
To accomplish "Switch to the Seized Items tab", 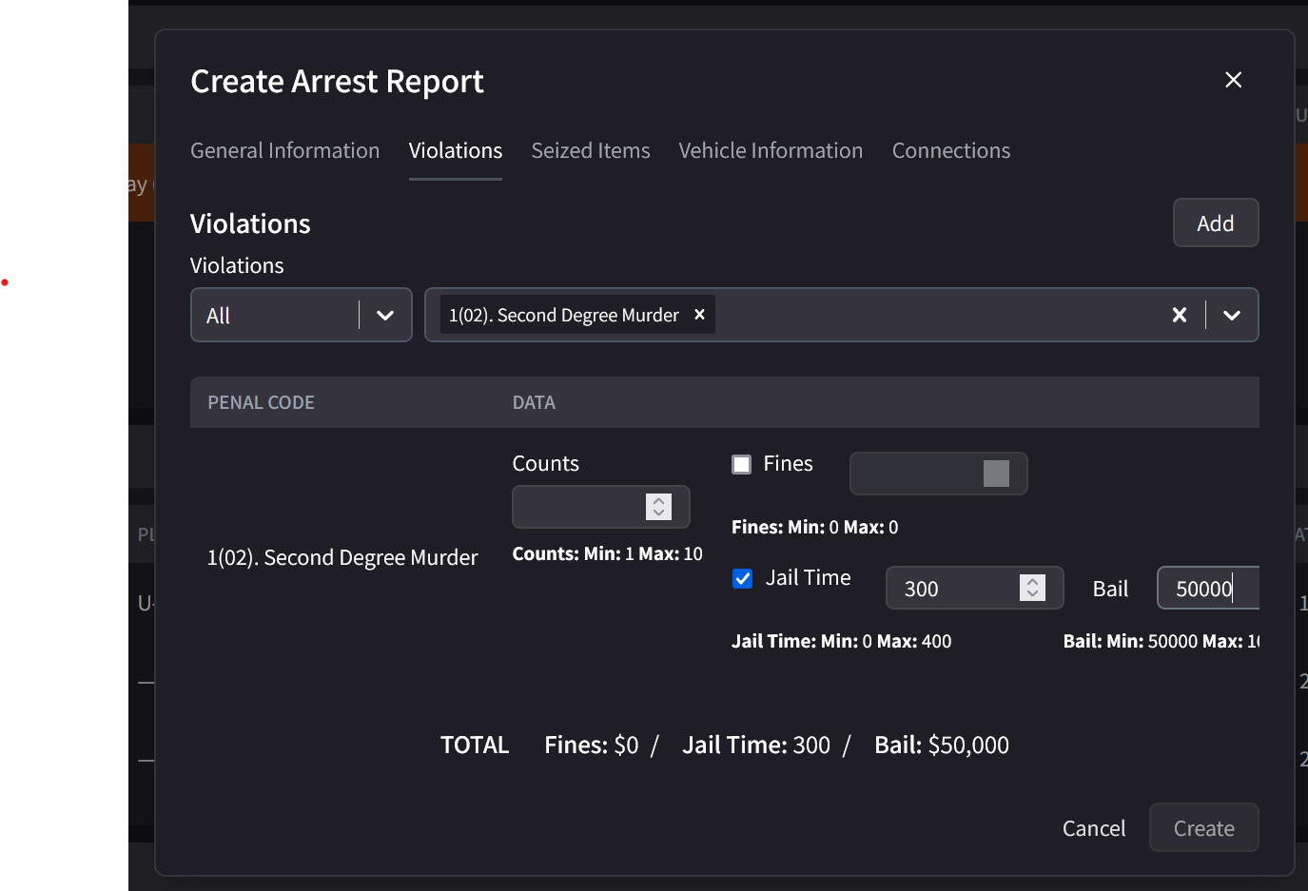I will [590, 150].
